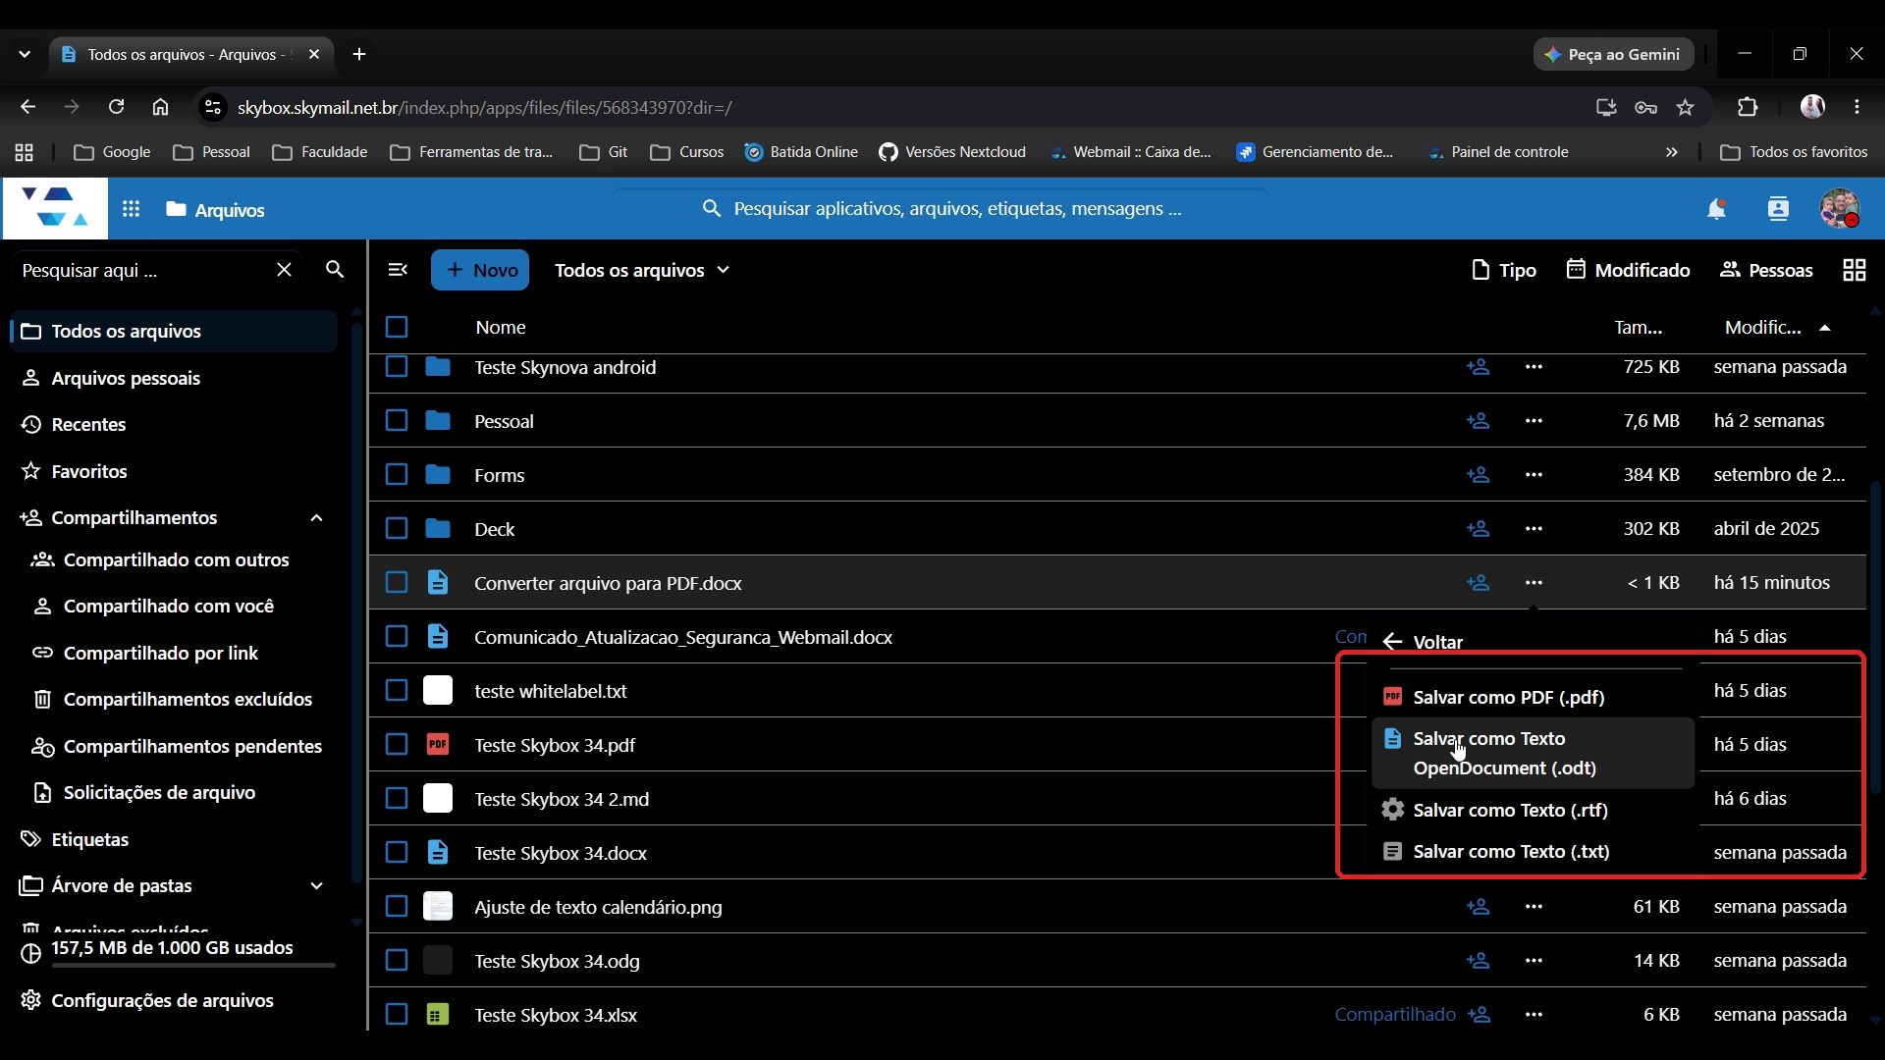Open actions menu for Pessoal folder
1885x1060 pixels.
click(1534, 421)
